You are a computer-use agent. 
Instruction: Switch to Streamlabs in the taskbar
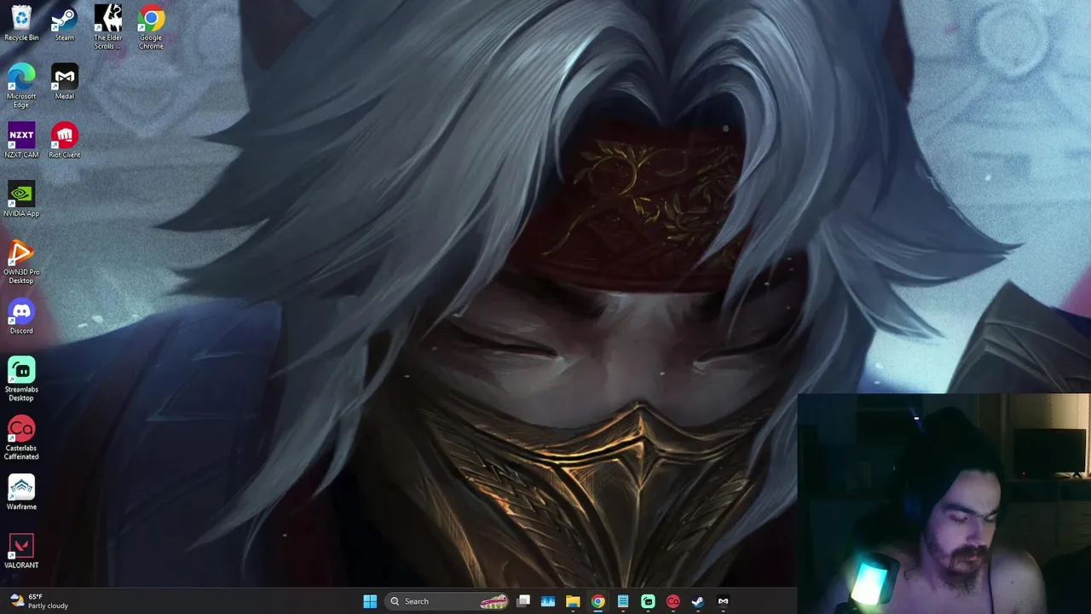pos(648,601)
